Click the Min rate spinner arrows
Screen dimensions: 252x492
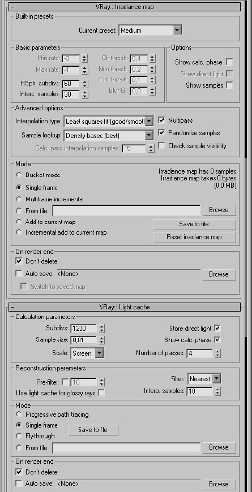tap(84, 58)
